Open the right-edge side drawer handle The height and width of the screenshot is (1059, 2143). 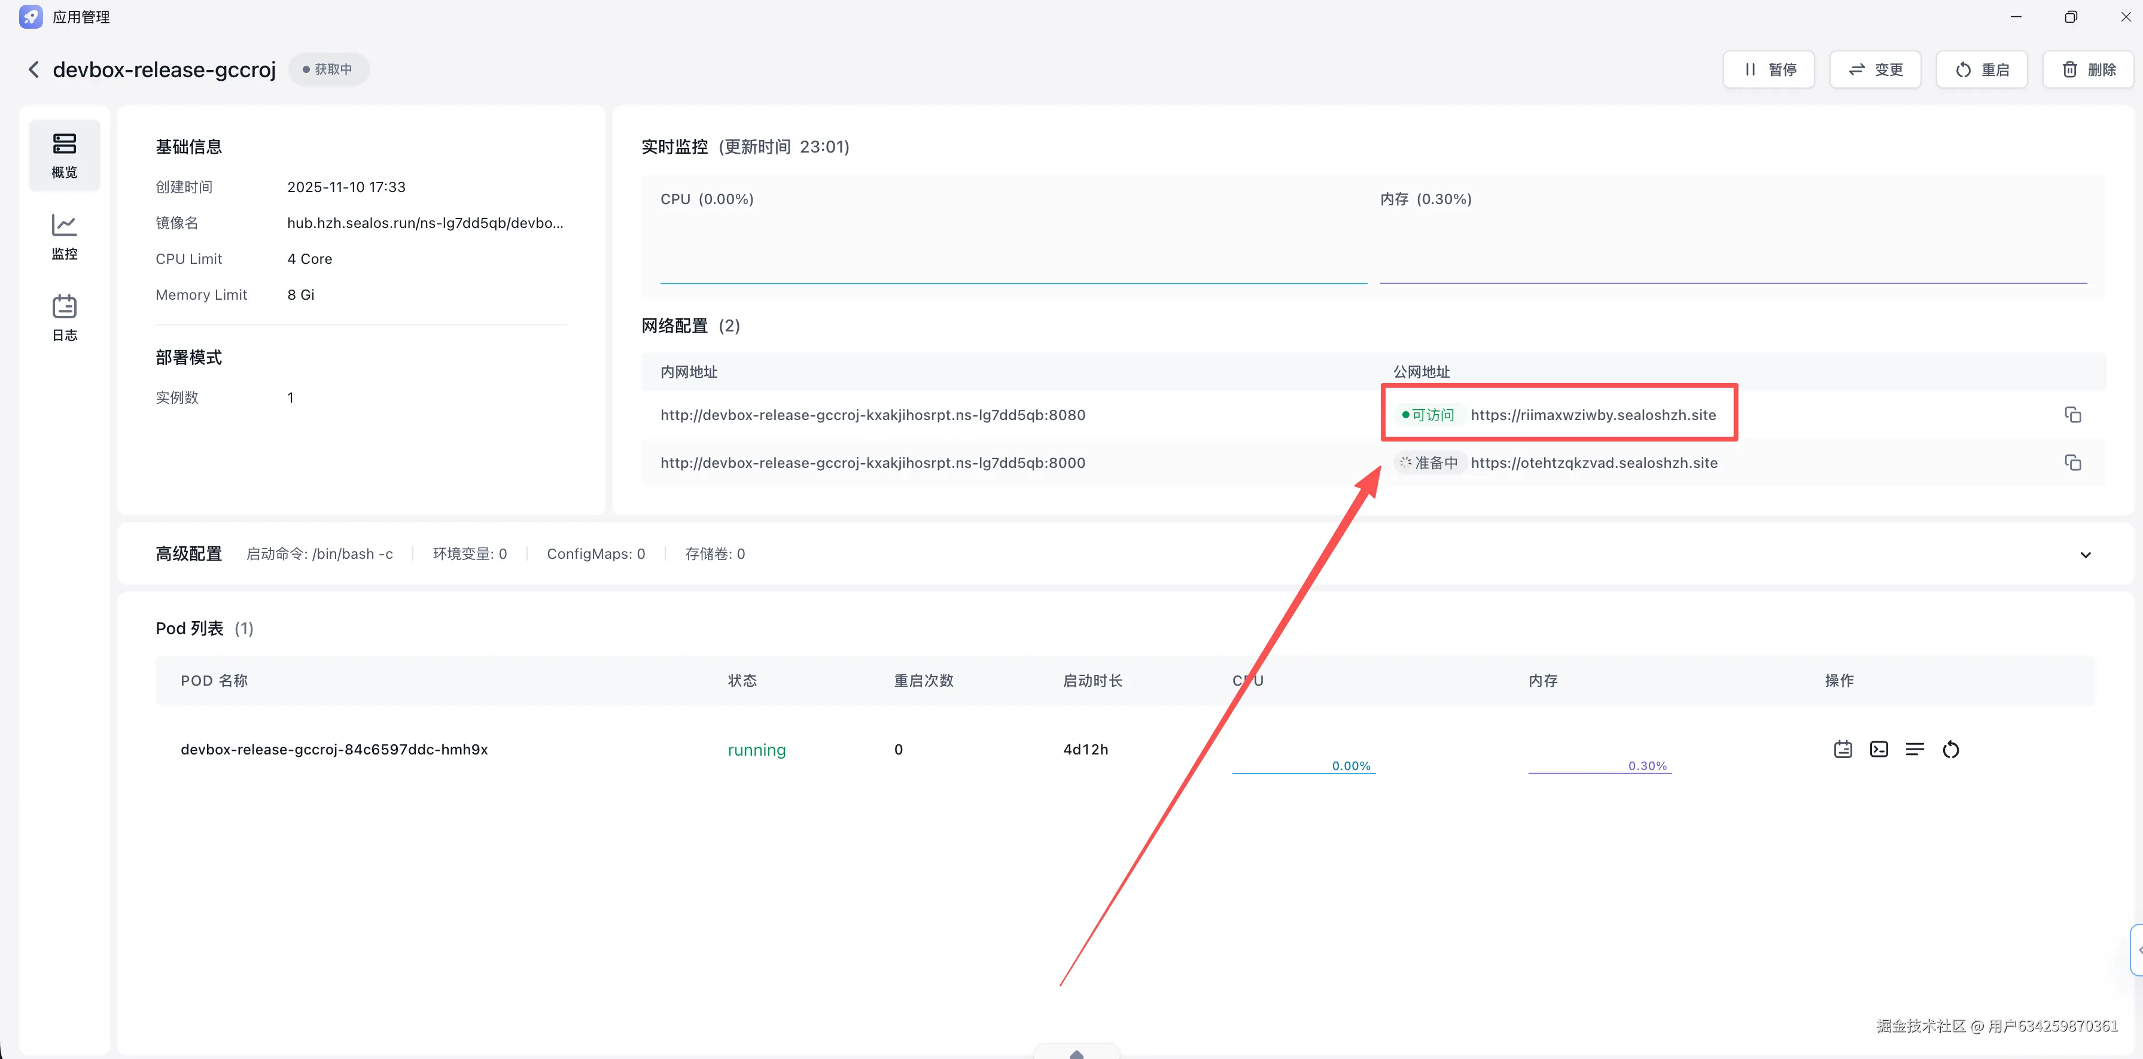click(x=2137, y=949)
